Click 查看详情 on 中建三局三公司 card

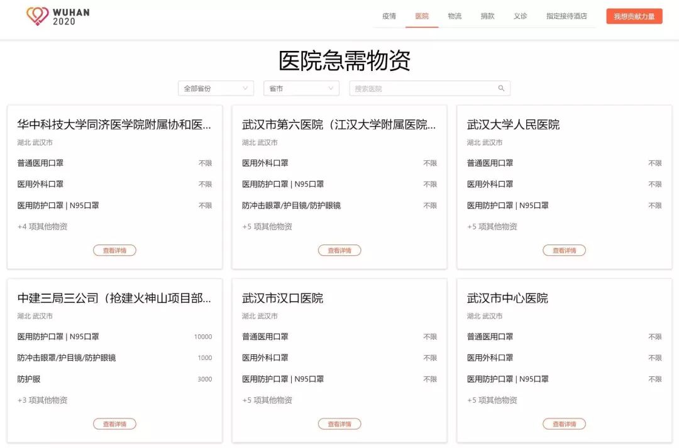coord(114,423)
